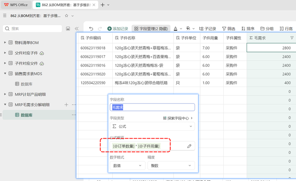The width and height of the screenshot is (296, 181).
Task: Open fill color dropdown arrow
Action: pos(193,29)
